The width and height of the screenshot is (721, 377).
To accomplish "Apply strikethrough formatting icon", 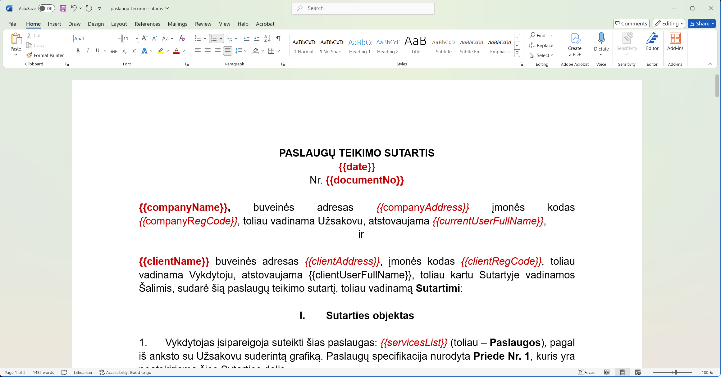I will click(114, 51).
